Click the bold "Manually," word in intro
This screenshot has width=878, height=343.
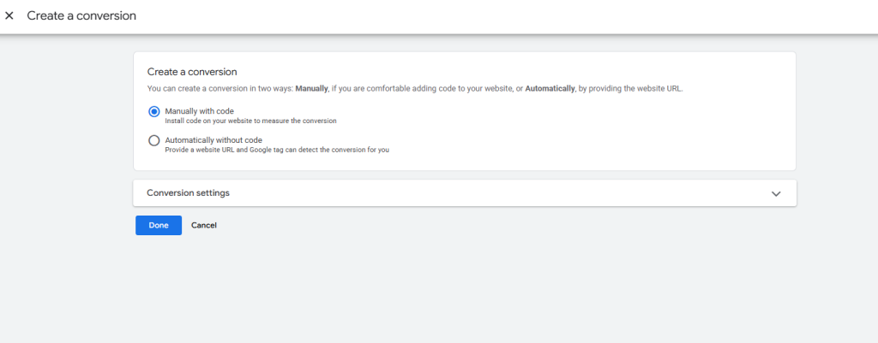point(312,89)
